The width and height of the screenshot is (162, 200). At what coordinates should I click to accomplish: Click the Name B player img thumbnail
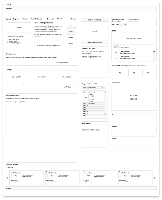coord(86,98)
